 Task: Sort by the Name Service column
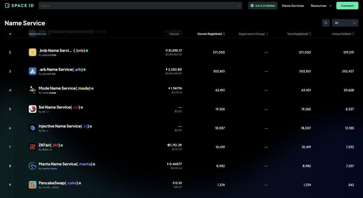tap(39, 34)
